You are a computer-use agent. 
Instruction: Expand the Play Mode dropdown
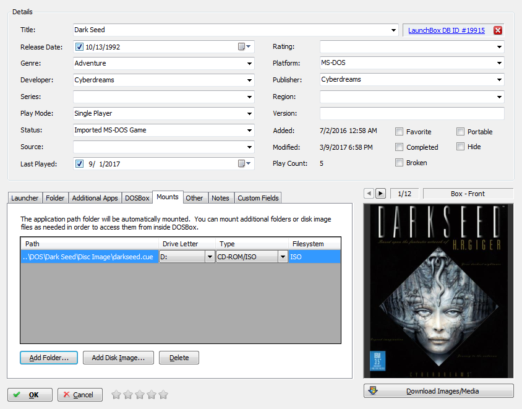(x=249, y=114)
